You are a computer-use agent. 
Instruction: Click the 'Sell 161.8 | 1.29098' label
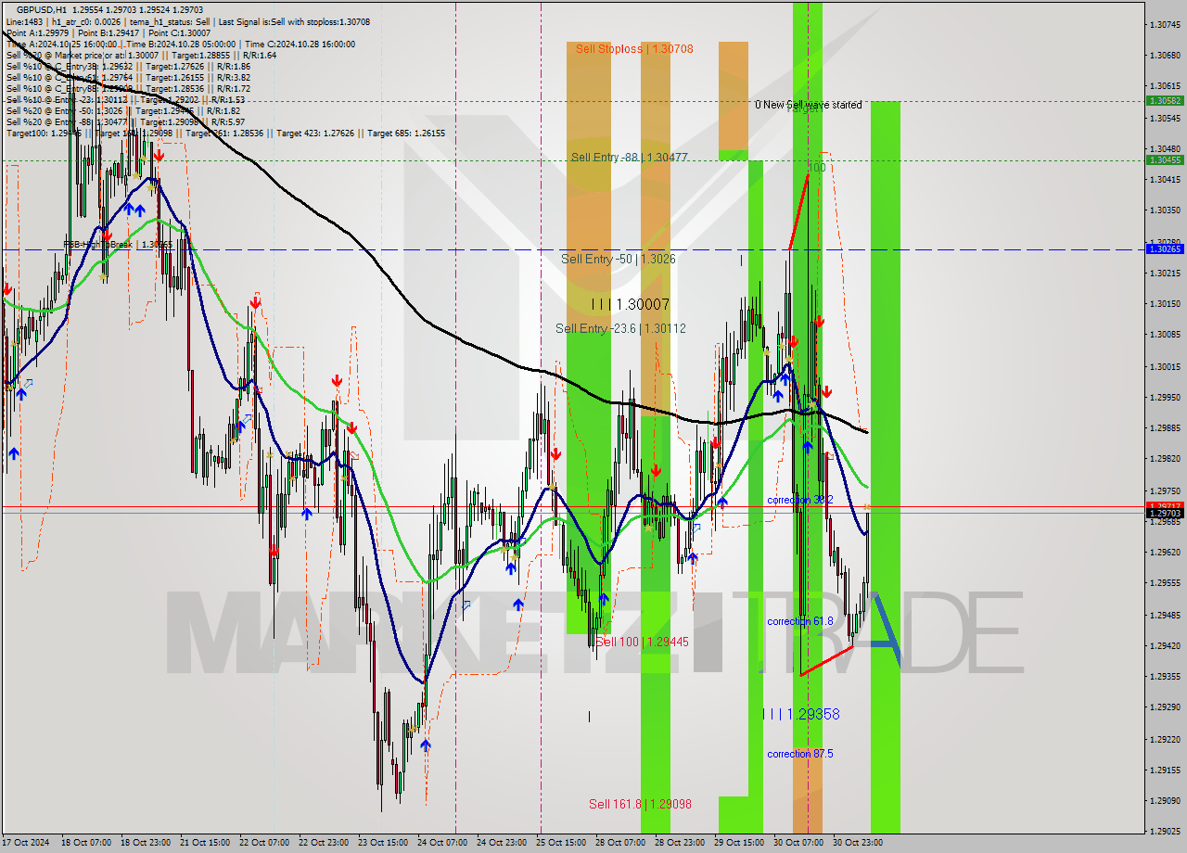coord(640,804)
